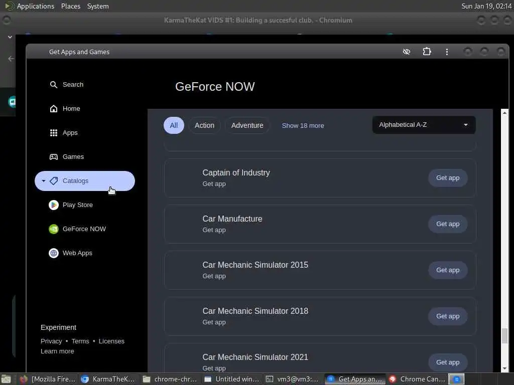This screenshot has height=385, width=514.
Task: Click the vertical scrollbar thumb
Action: click(505, 336)
